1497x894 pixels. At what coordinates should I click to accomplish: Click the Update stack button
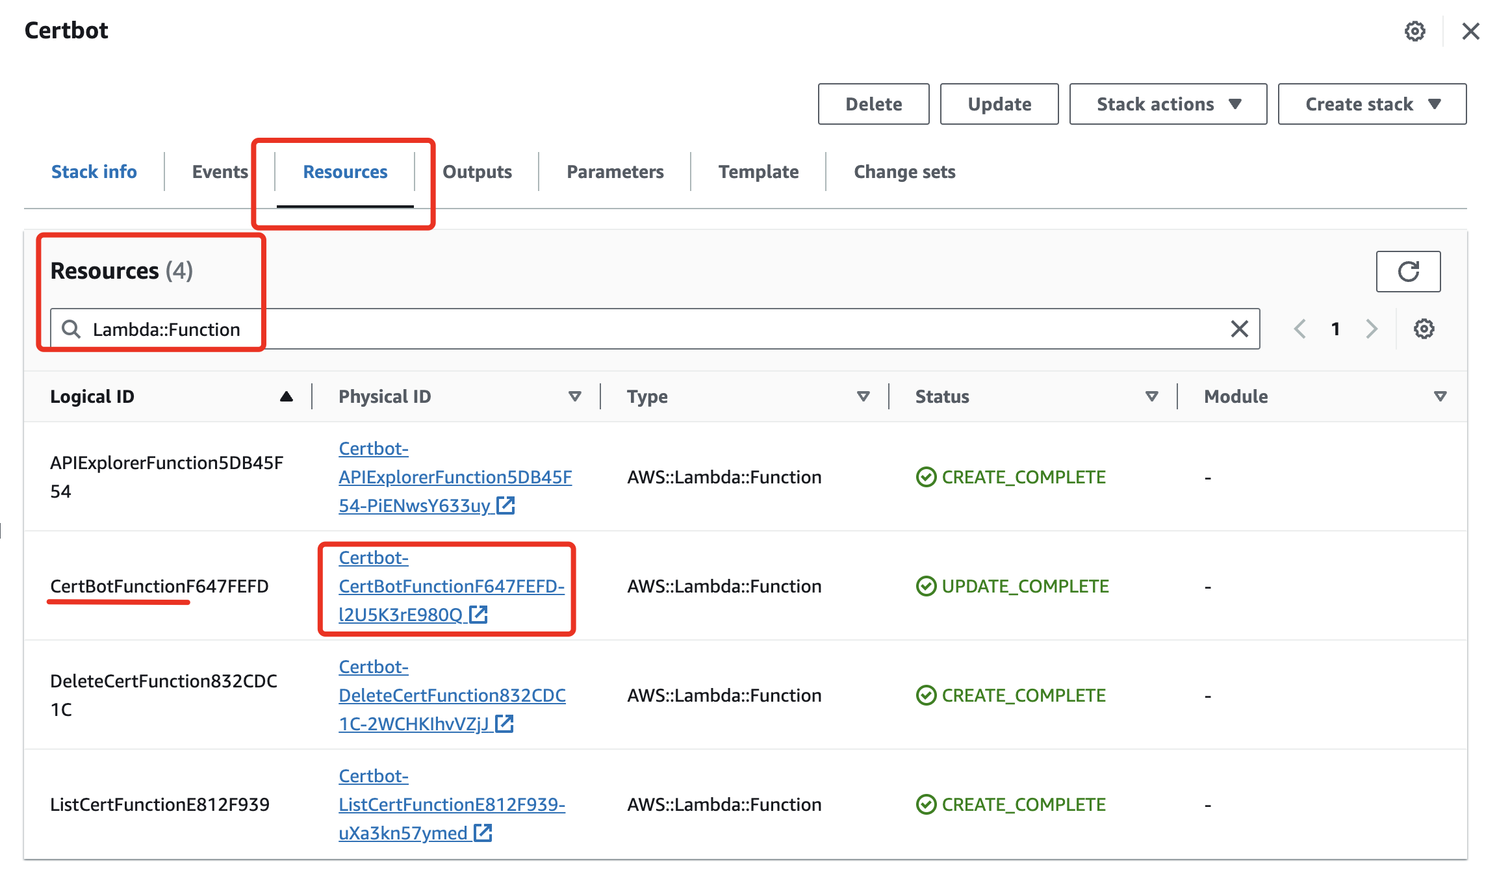pyautogui.click(x=999, y=104)
